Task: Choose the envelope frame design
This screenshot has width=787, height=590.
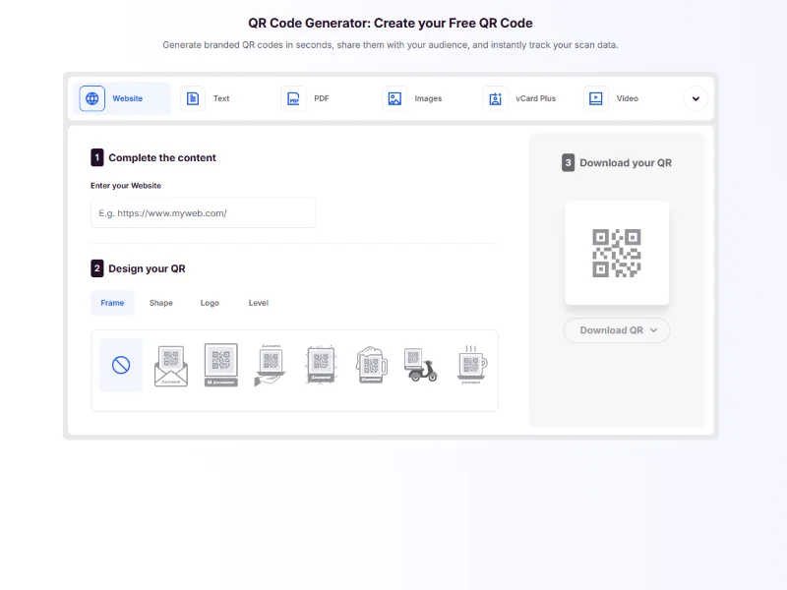Action: 171,365
